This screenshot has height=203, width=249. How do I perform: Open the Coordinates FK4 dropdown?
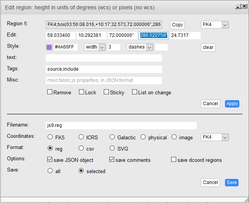tap(215, 137)
